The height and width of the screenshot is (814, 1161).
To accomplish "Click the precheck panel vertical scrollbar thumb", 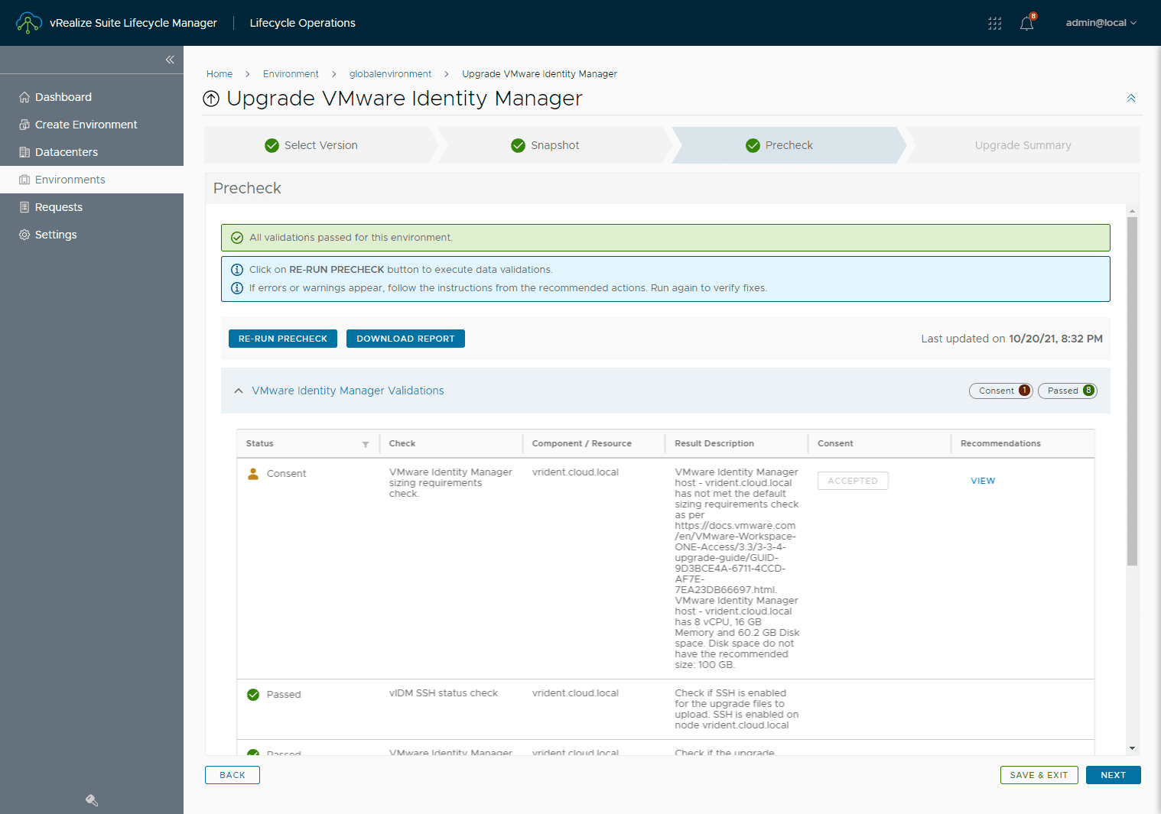I will click(1132, 391).
